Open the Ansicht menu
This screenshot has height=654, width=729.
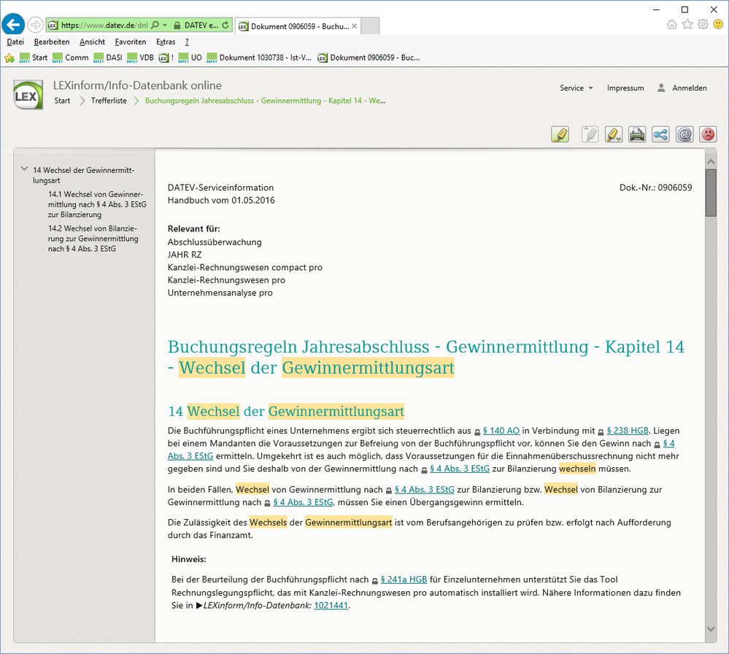[x=92, y=42]
